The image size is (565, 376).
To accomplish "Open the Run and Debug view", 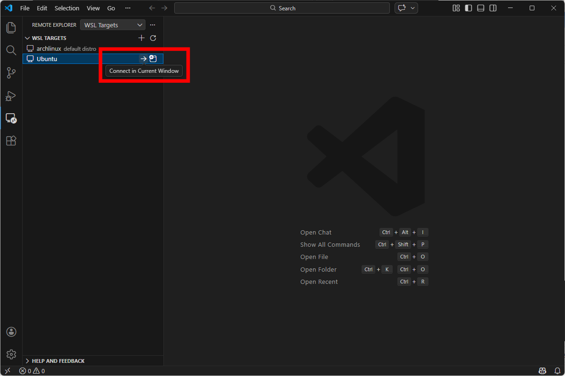I will pyautogui.click(x=11, y=96).
